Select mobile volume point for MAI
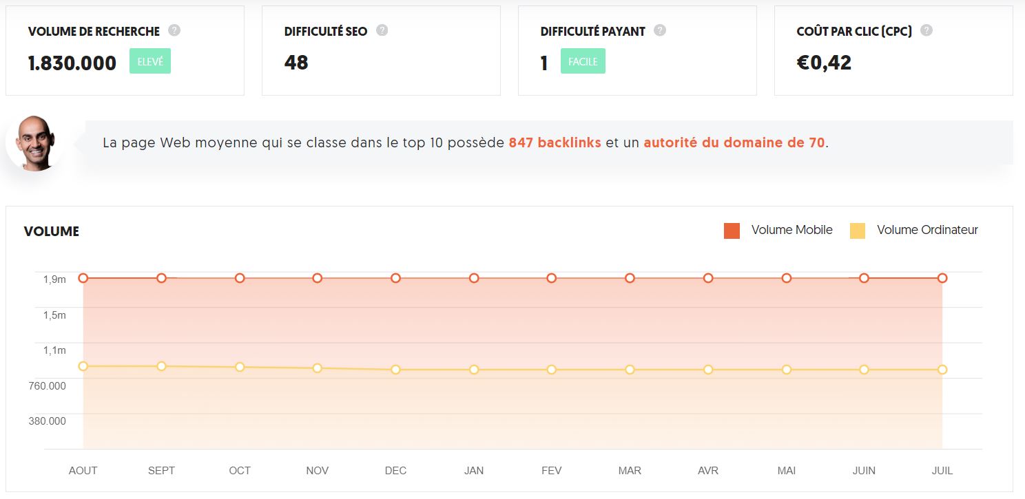1025x499 pixels. (x=786, y=278)
